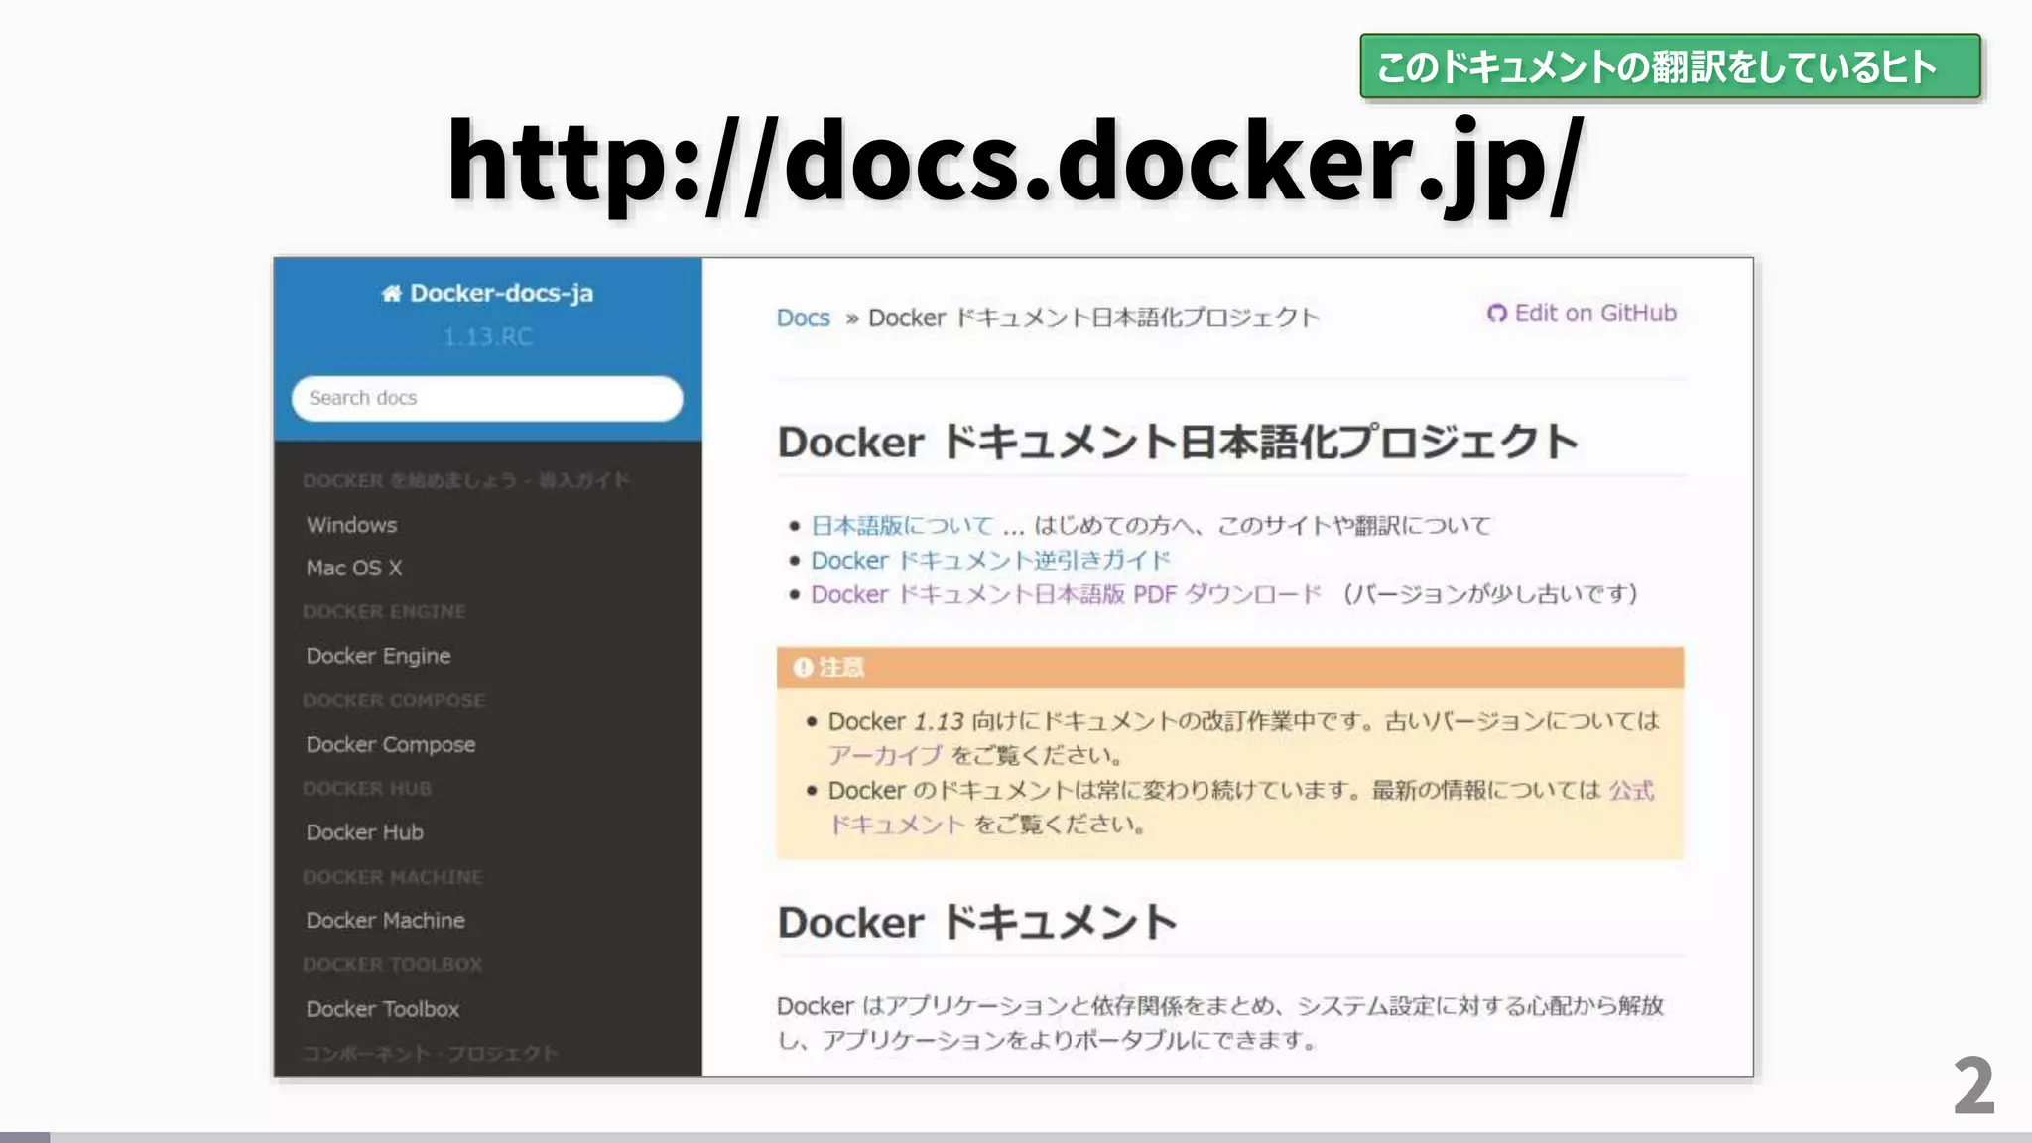Viewport: 2032px width, 1143px height.
Task: Click the DOCKER ENGINE section caption
Action: [x=384, y=612]
